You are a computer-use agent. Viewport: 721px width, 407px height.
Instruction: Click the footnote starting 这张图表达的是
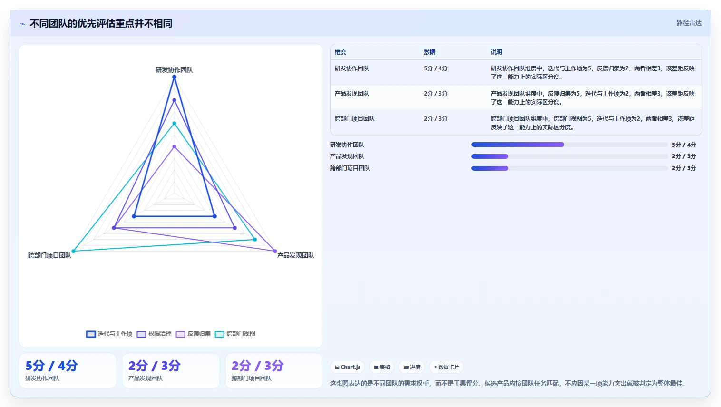508,383
